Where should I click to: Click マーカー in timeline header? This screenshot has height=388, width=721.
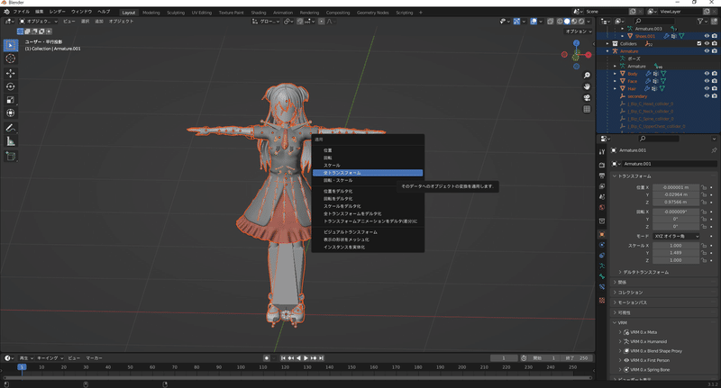[x=94, y=357]
